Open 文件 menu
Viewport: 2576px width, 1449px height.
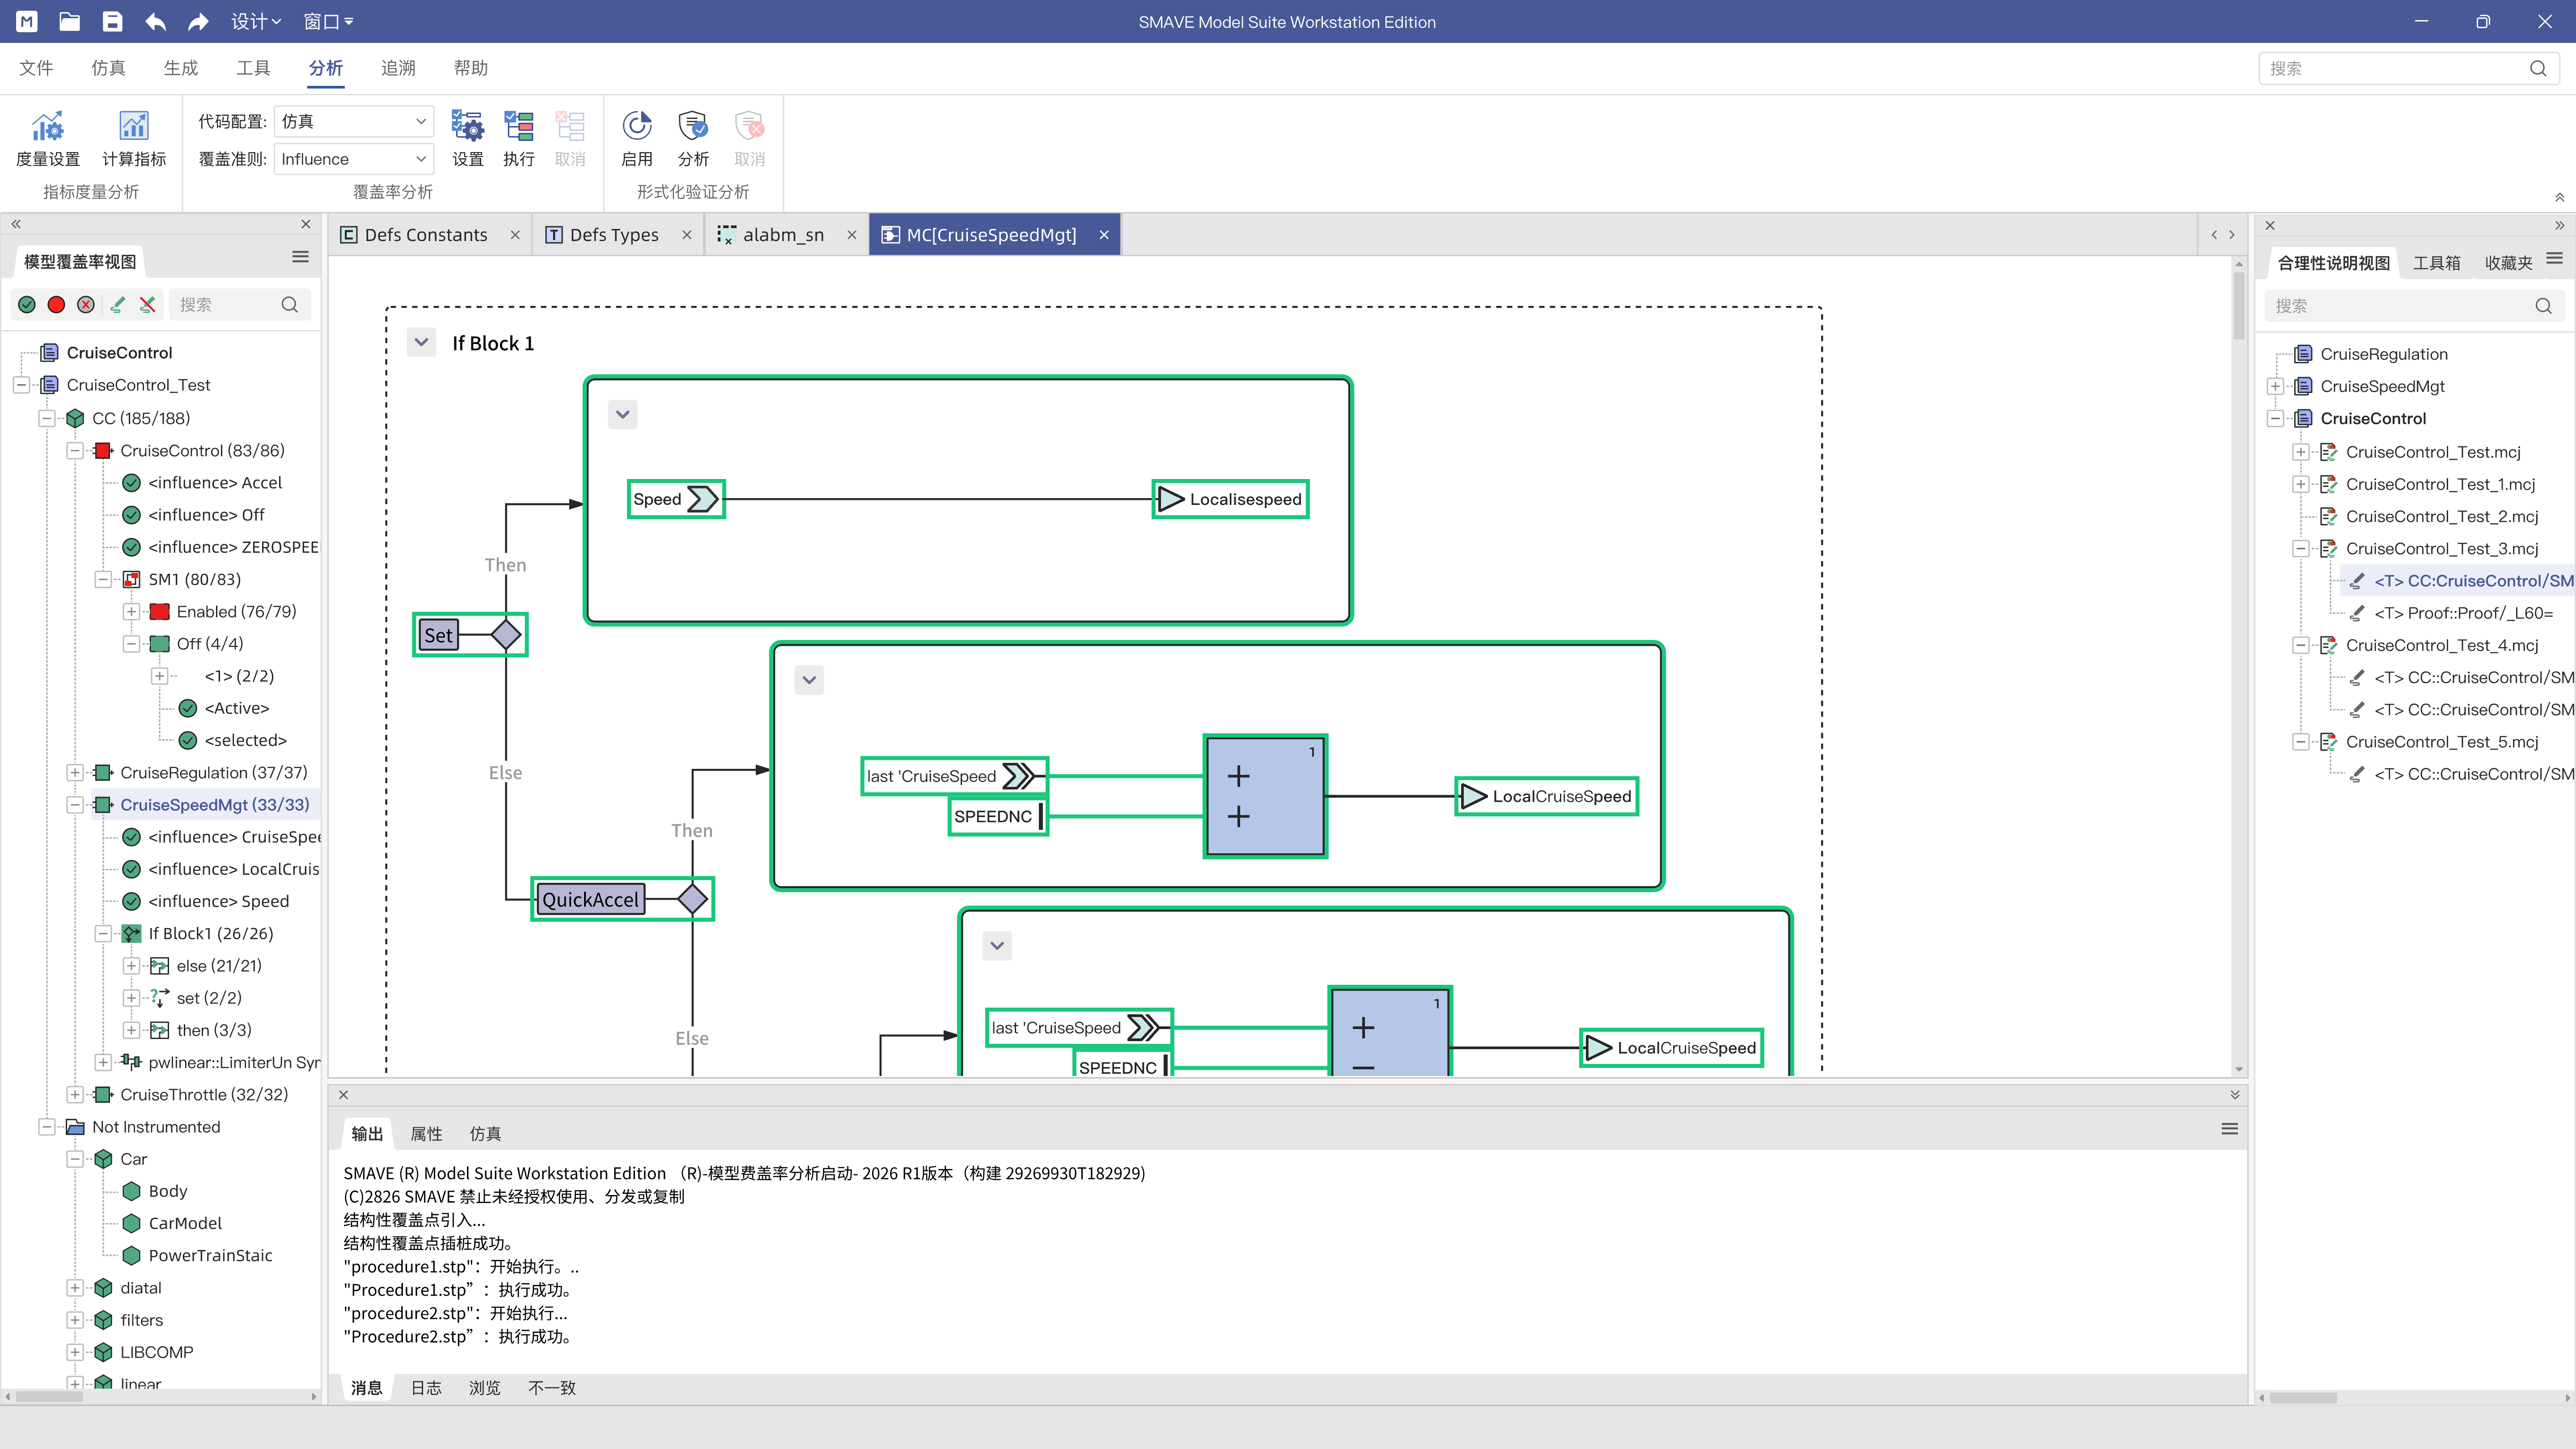coord(36,68)
